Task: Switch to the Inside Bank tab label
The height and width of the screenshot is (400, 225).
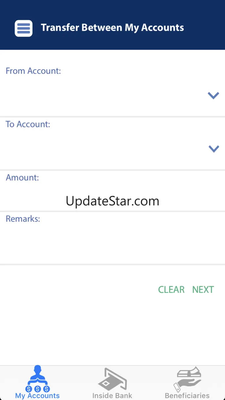Action: pos(112,396)
